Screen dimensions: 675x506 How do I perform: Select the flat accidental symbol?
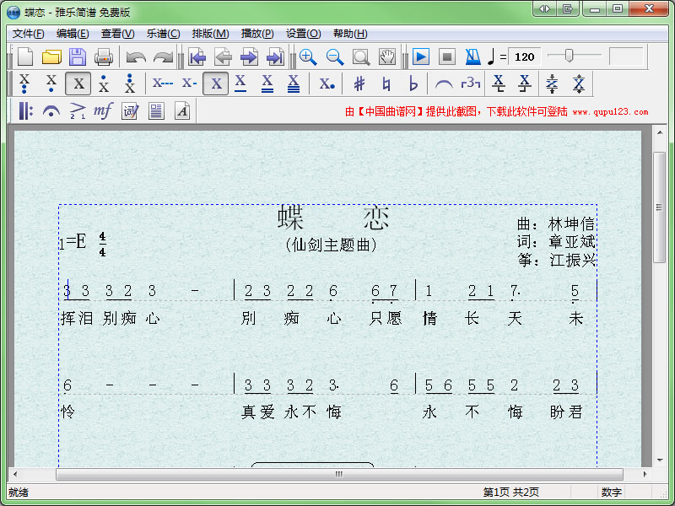413,83
